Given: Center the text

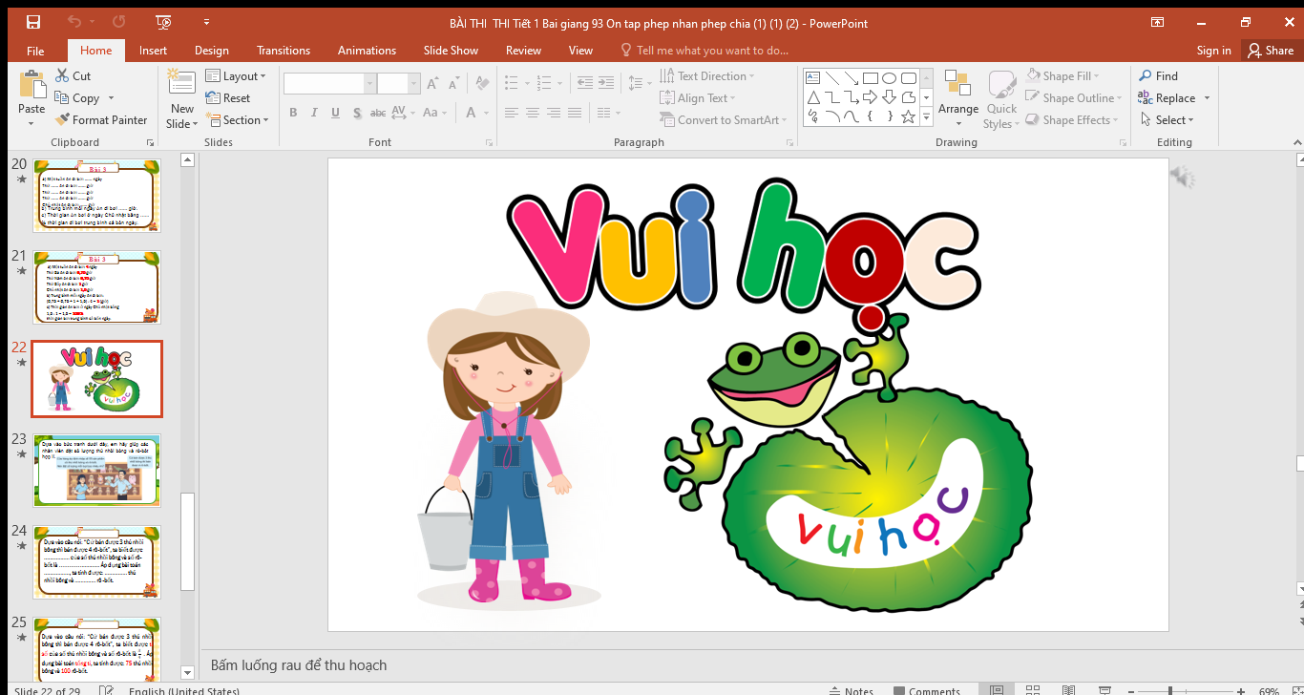Looking at the screenshot, I should [x=533, y=113].
